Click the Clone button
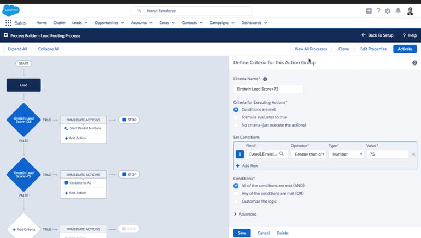This screenshot has width=421, height=238. tap(344, 49)
